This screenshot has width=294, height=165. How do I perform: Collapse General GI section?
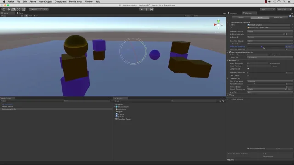coord(228,78)
